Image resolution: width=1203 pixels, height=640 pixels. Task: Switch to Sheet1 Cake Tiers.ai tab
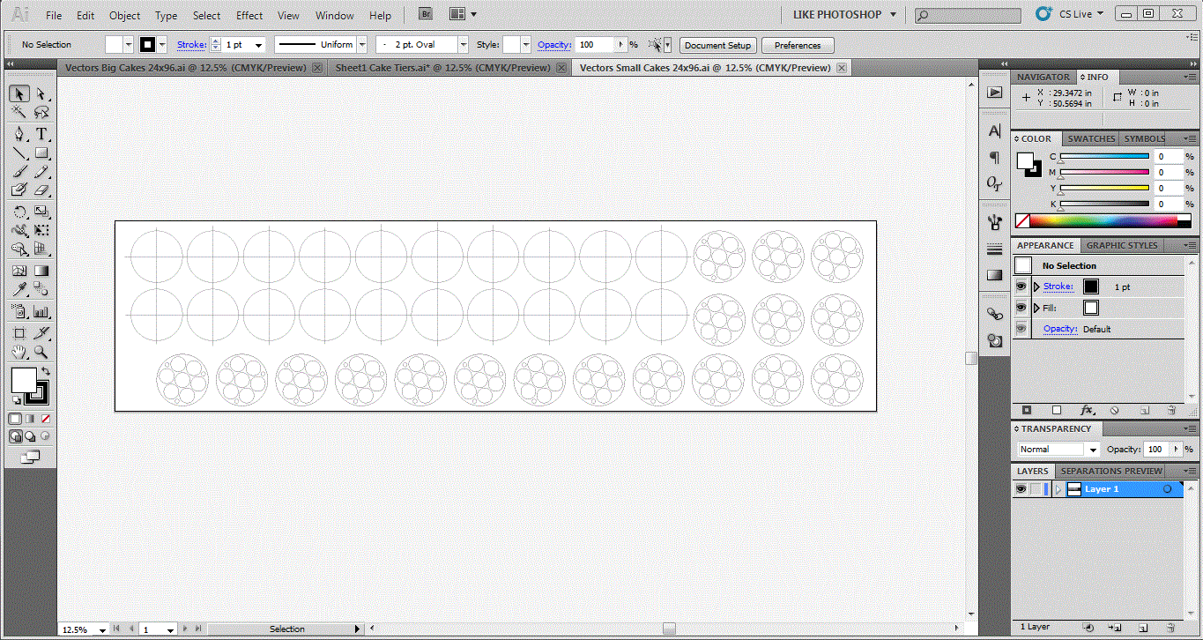(x=443, y=68)
